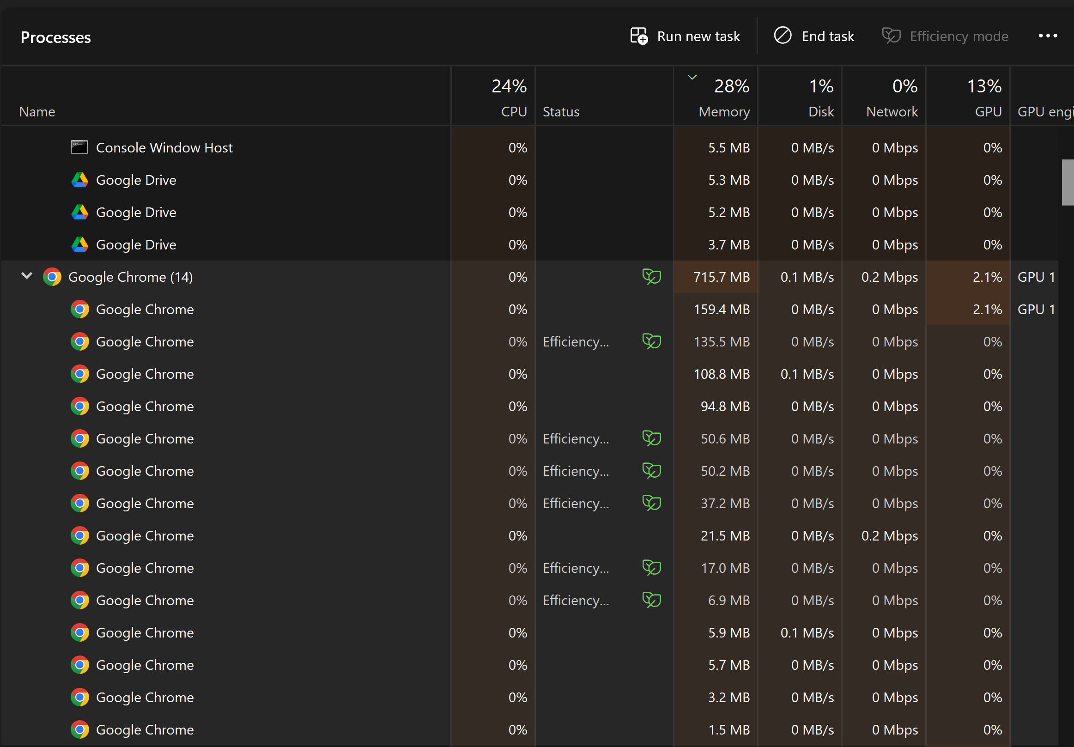This screenshot has width=1074, height=747.
Task: Collapse the Google Chrome (14) group
Action: pos(27,276)
